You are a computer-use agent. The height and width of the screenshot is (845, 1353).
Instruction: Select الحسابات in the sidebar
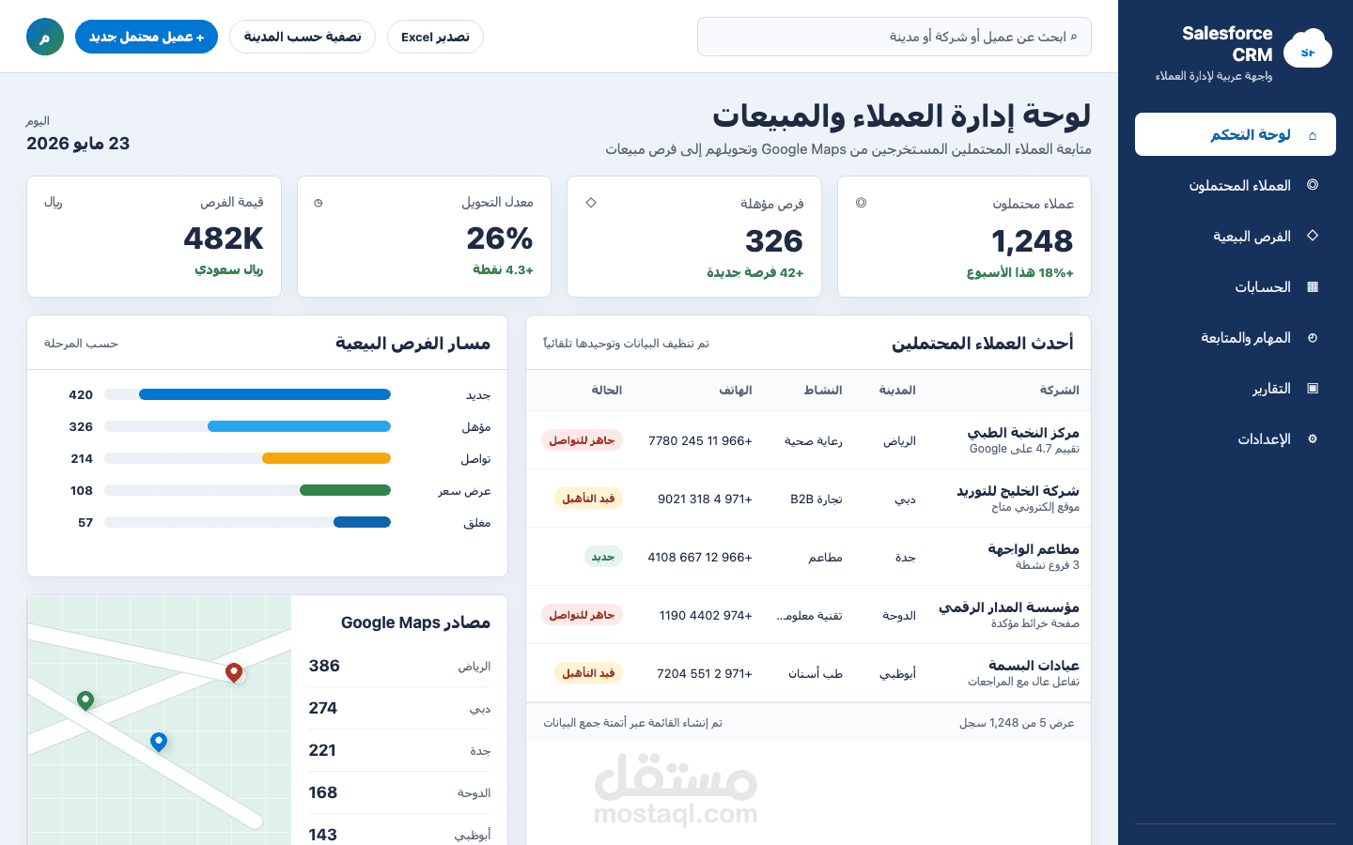(x=1236, y=286)
